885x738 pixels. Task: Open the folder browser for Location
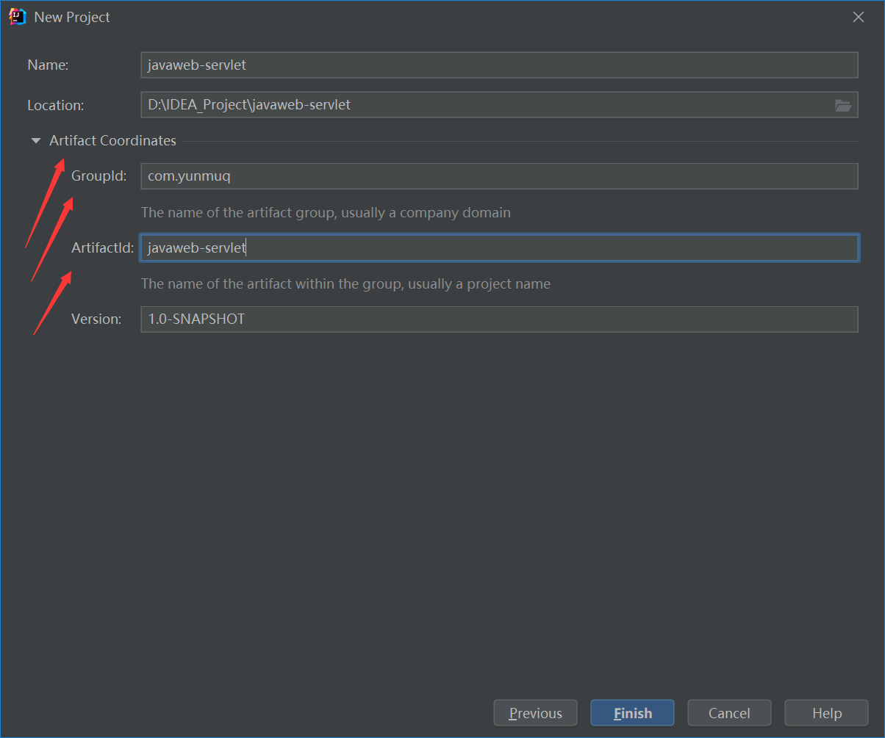(842, 105)
